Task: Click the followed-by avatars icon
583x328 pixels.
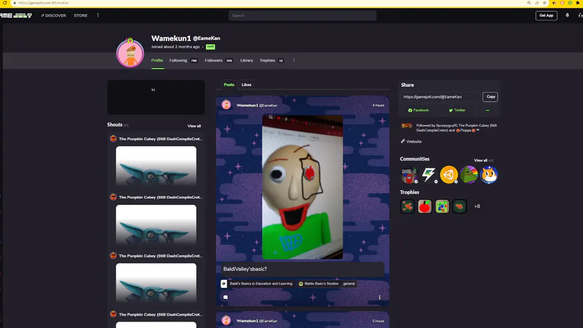Action: (x=406, y=126)
